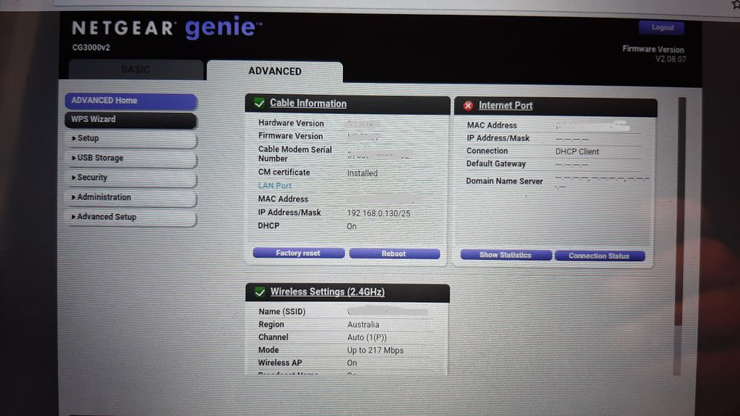Click the Wireless AP label

click(280, 363)
